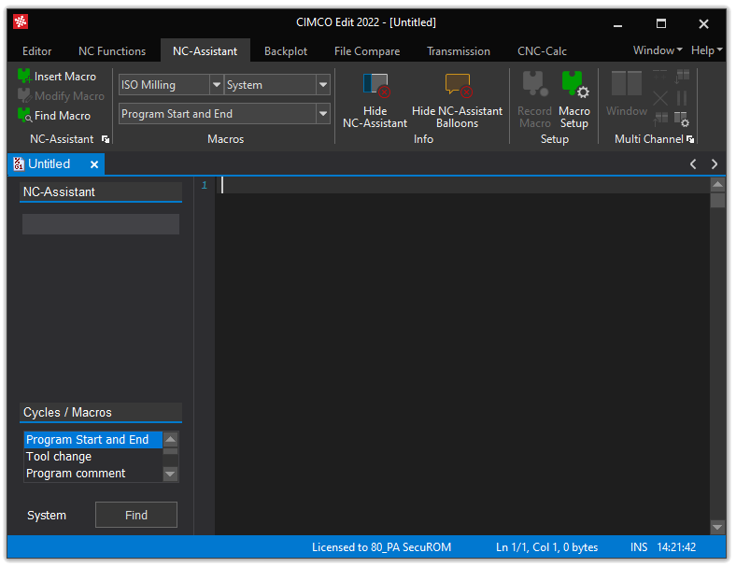Toggle the INS insert mode indicator
The image size is (736, 567).
point(639,547)
